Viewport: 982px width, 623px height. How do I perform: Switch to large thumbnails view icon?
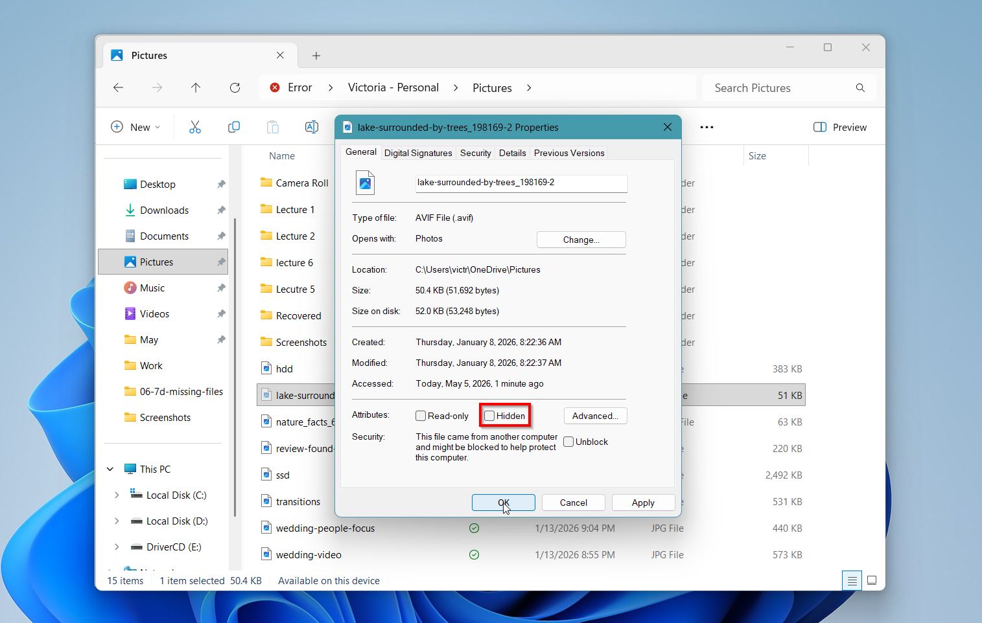click(872, 580)
